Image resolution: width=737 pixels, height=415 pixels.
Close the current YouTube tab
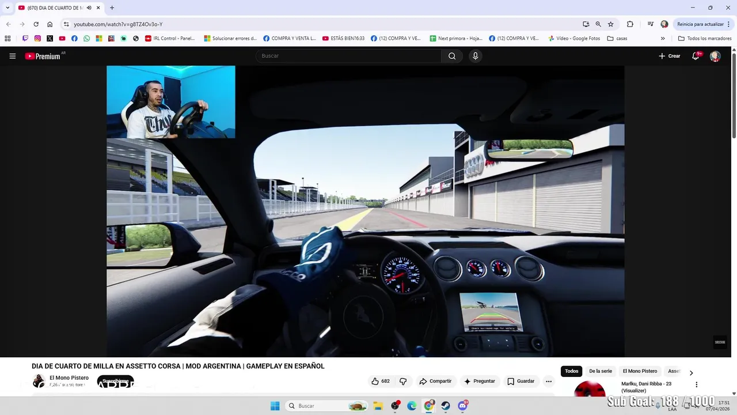pyautogui.click(x=98, y=8)
